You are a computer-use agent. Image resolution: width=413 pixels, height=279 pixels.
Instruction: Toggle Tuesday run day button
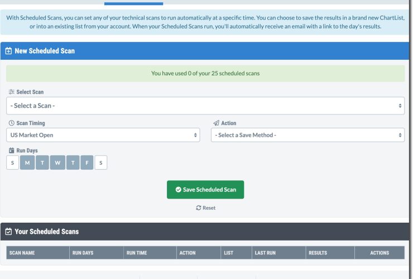click(42, 162)
